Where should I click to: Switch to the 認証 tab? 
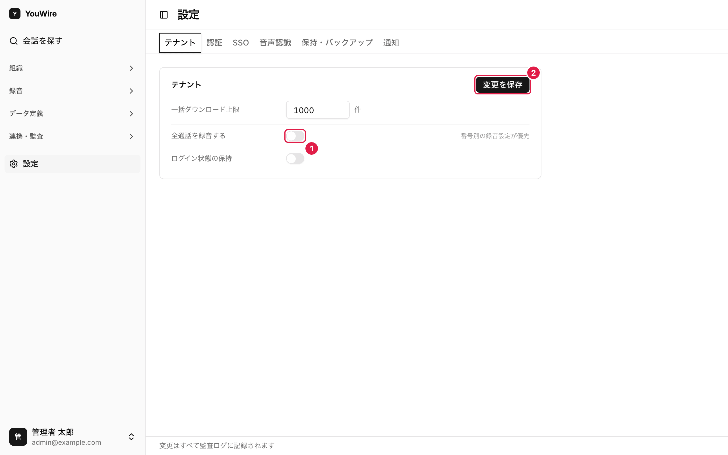pos(214,43)
